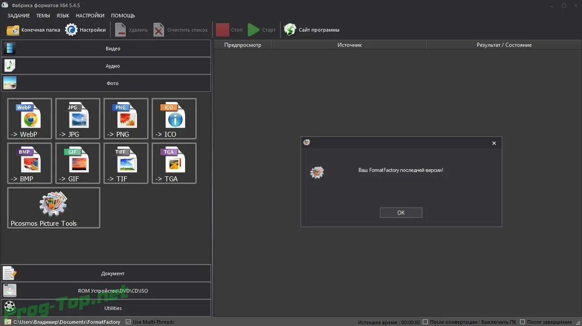Click the red Стоп button
Viewport: 582px width, 326px height.
tap(229, 30)
